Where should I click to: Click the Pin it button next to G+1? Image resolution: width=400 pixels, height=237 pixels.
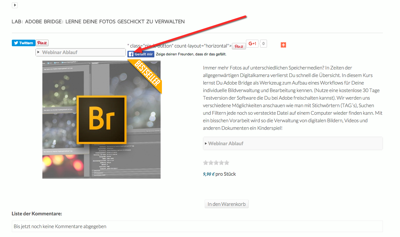[x=239, y=46]
